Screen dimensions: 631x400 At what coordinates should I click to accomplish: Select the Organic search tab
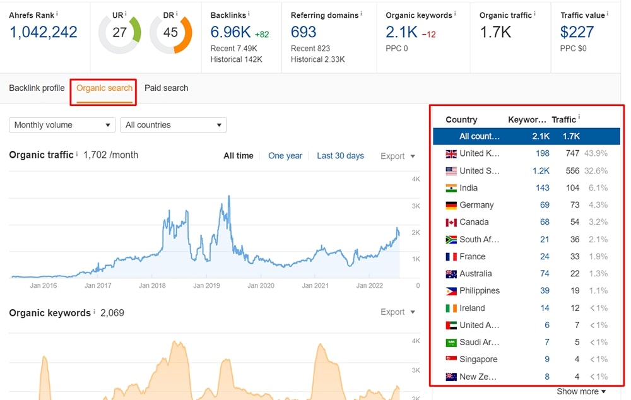pos(104,88)
